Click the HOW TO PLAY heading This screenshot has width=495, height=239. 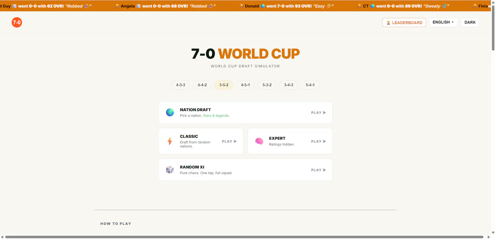point(116,224)
